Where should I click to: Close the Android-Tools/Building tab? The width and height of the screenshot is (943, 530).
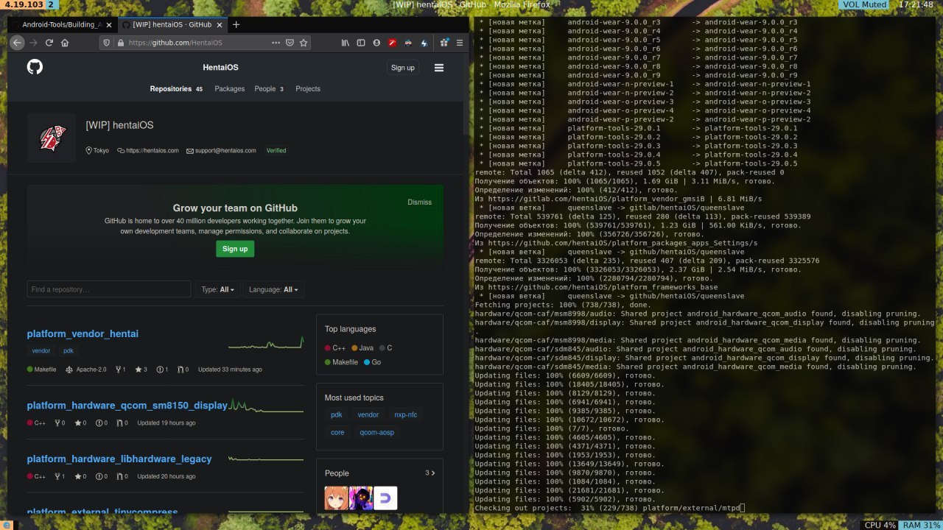point(109,24)
